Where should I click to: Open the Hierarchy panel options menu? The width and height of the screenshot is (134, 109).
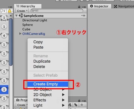[x=84, y=7]
